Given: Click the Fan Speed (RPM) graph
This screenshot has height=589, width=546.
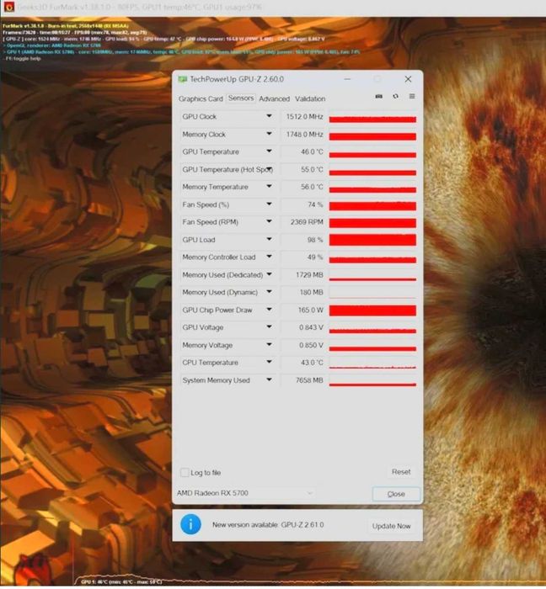Looking at the screenshot, I should [372, 222].
